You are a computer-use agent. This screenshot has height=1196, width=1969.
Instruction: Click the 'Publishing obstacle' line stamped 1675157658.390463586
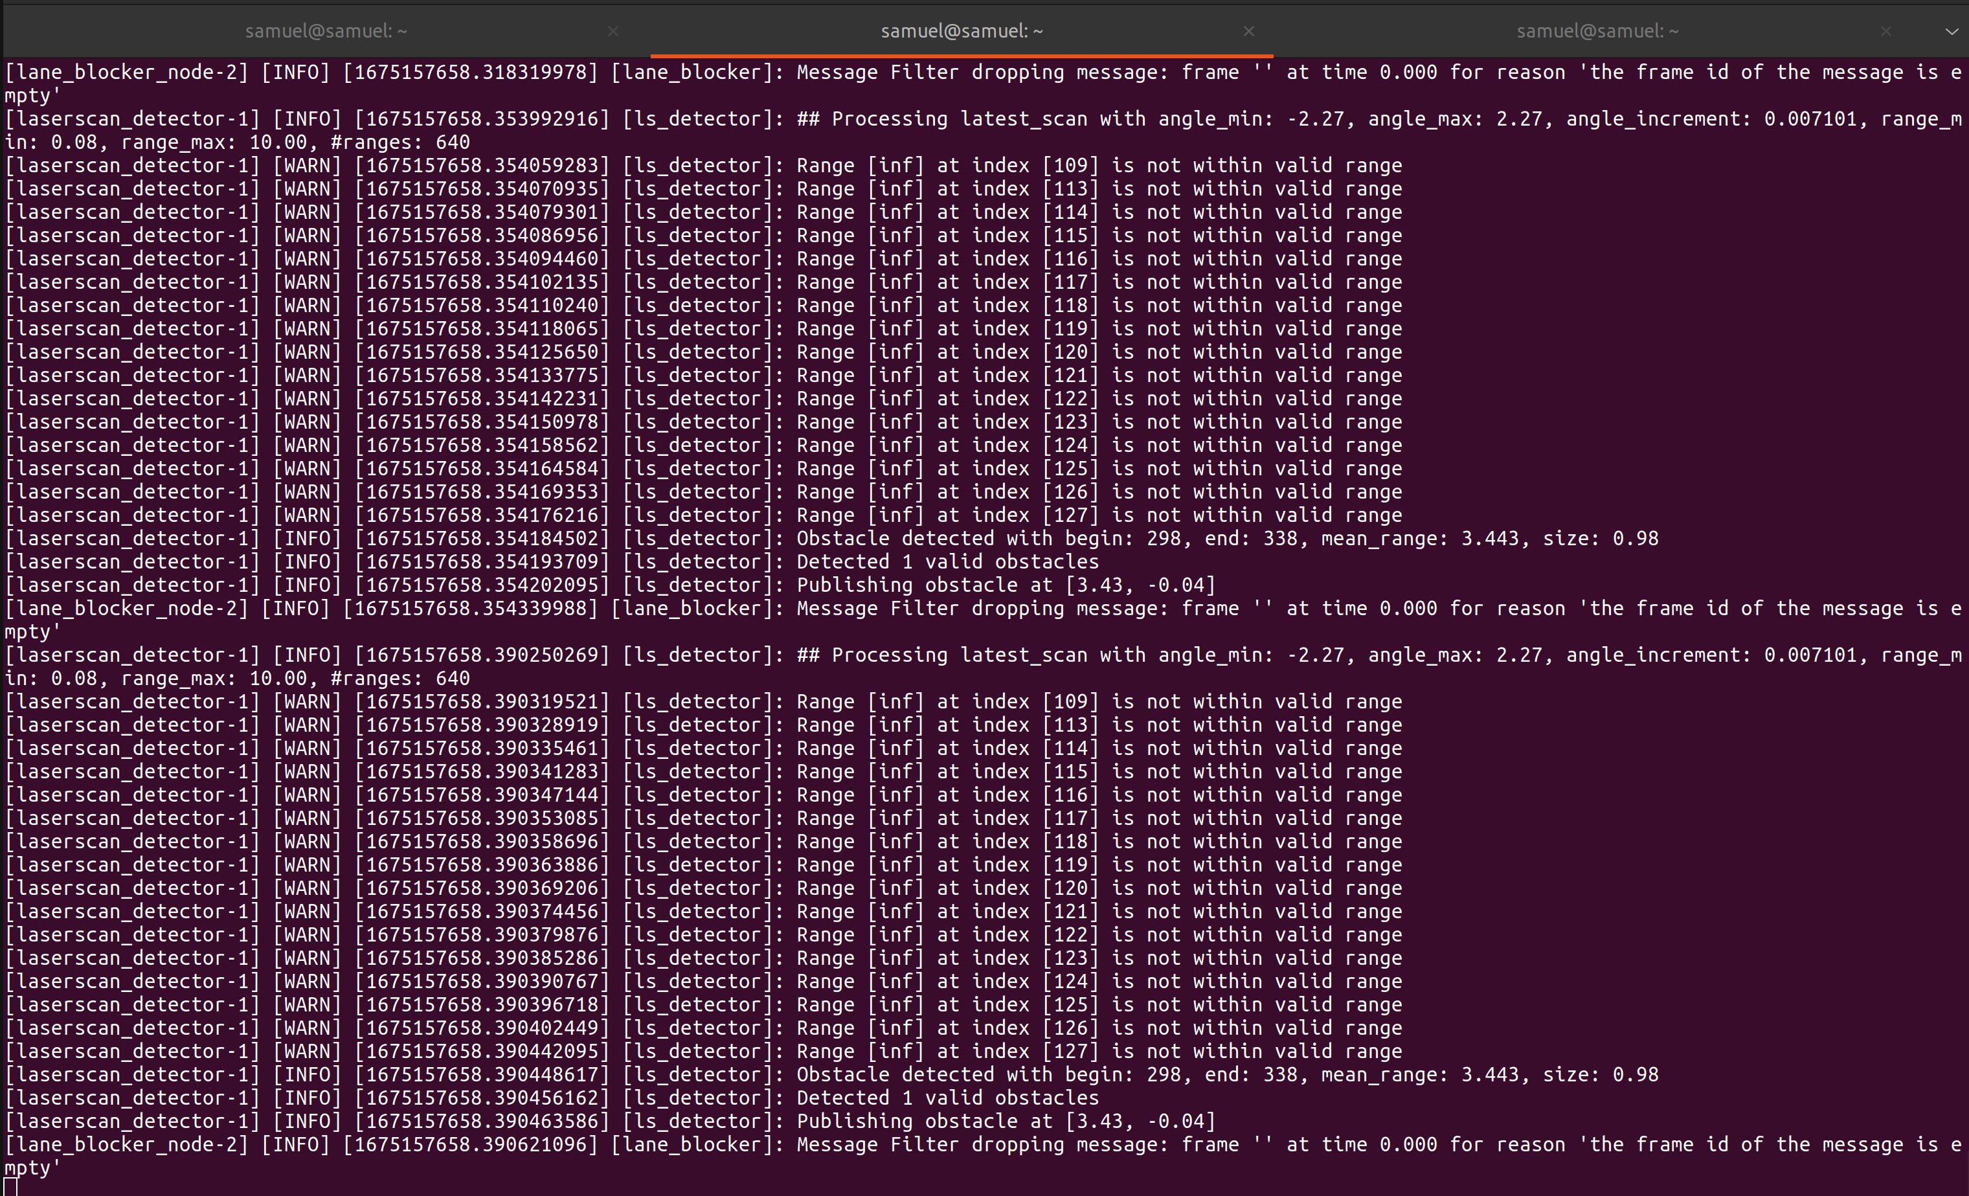coord(611,1121)
